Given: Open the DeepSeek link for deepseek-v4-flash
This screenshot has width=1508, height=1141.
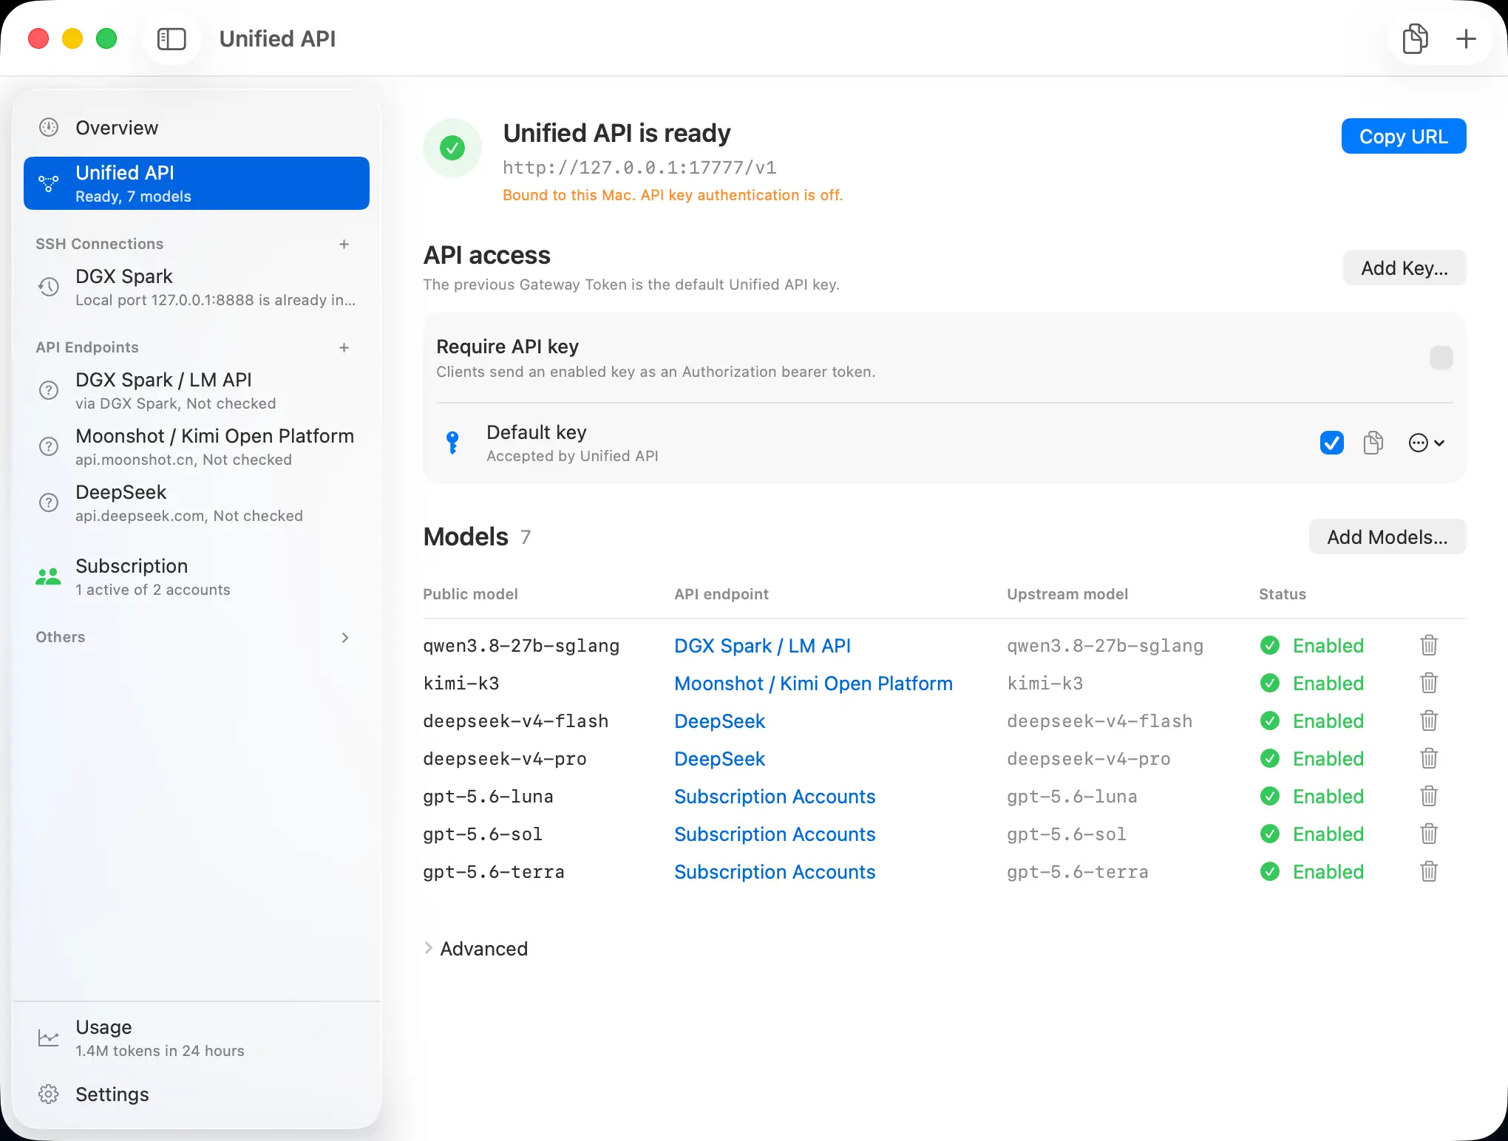Looking at the screenshot, I should click(x=719, y=721).
